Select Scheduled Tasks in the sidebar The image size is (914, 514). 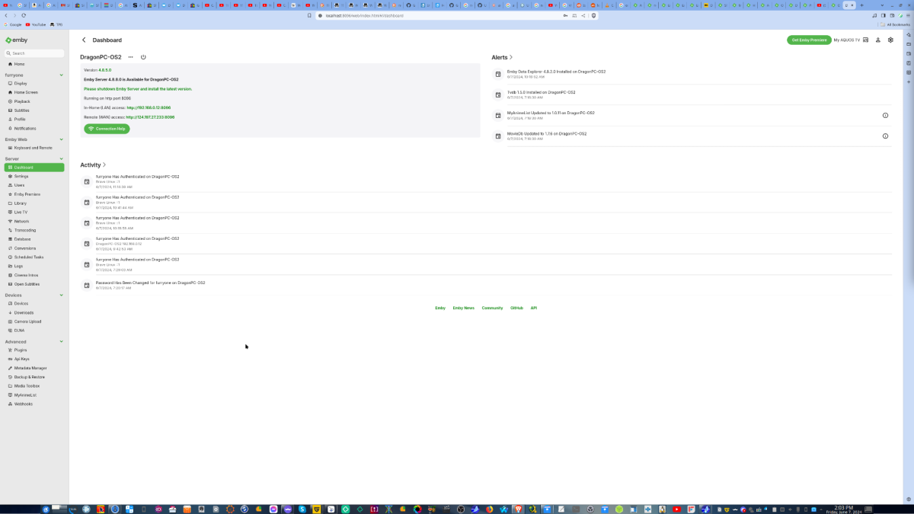click(29, 257)
